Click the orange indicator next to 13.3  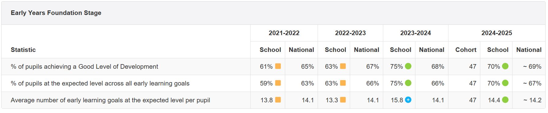pos(343,100)
